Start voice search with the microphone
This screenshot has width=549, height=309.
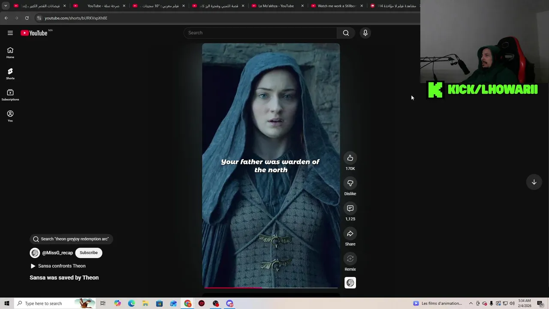(x=365, y=33)
